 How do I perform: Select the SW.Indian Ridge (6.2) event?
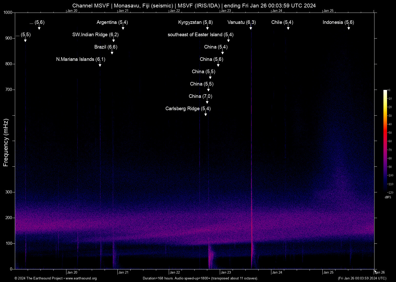pos(95,35)
